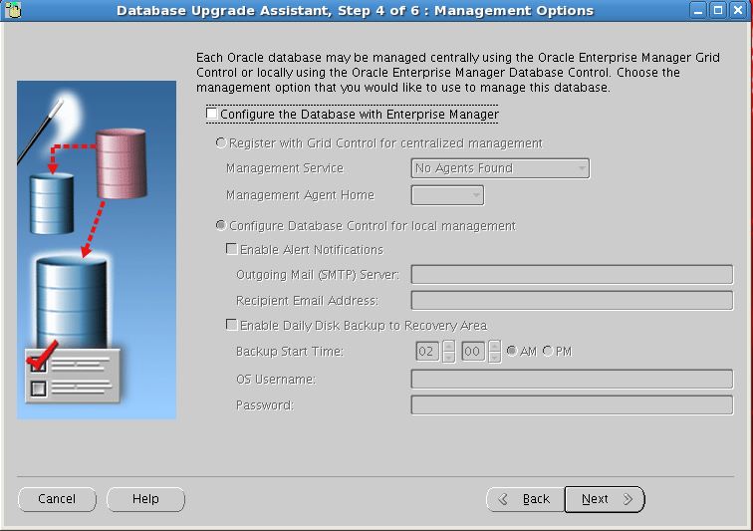Click the Cancel button

(x=57, y=499)
